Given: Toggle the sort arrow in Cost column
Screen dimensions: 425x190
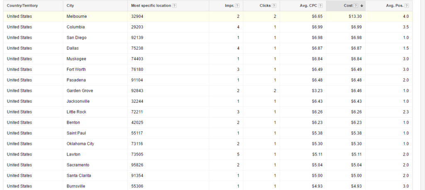Looking at the screenshot, I should (361, 6).
